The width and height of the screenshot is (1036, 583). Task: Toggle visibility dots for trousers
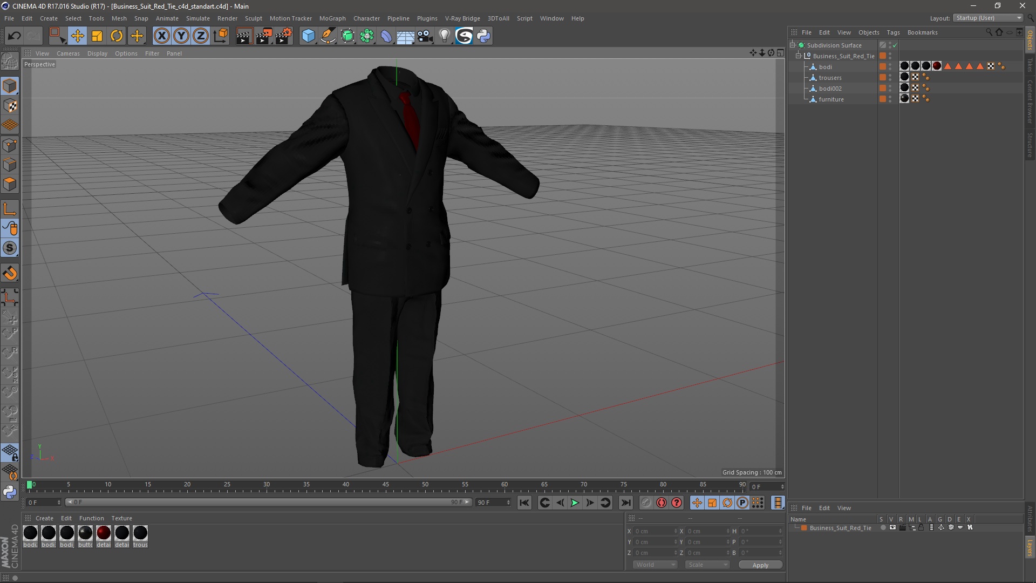pos(890,78)
